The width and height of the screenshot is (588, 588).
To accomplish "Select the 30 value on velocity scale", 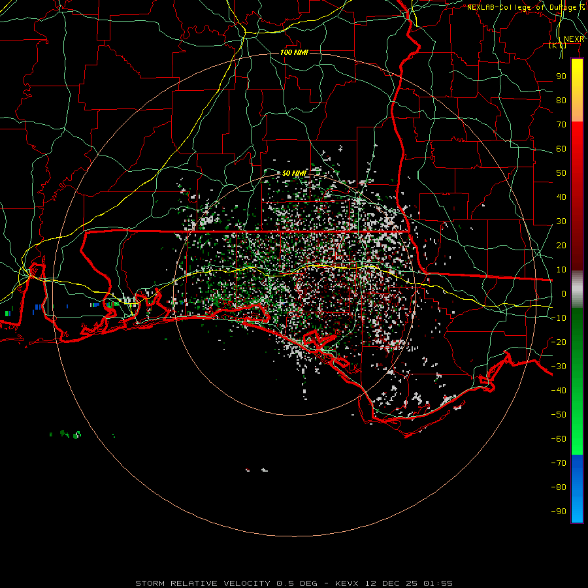I will pyautogui.click(x=561, y=221).
